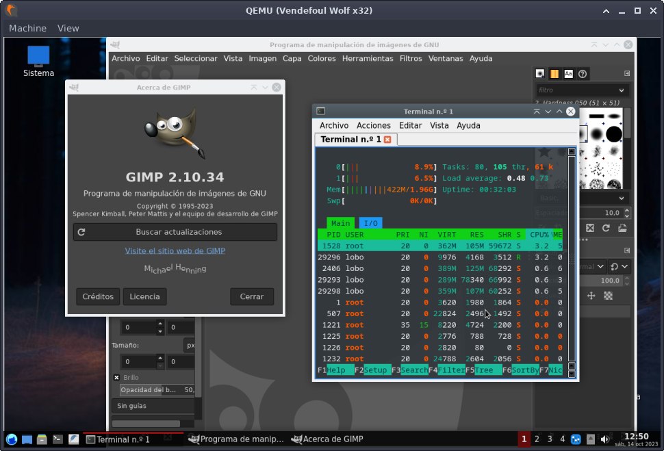Click the removable media eject tray icon
664x451 pixels.
tap(590, 439)
